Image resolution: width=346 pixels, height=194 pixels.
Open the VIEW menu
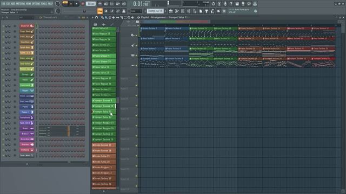click(x=29, y=4)
